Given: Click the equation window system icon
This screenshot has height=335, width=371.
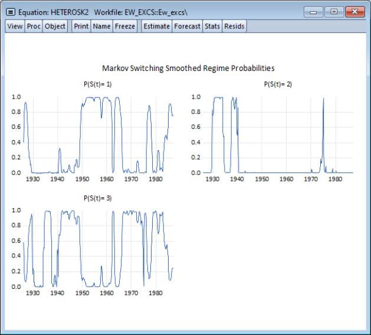Looking at the screenshot, I should coord(11,12).
